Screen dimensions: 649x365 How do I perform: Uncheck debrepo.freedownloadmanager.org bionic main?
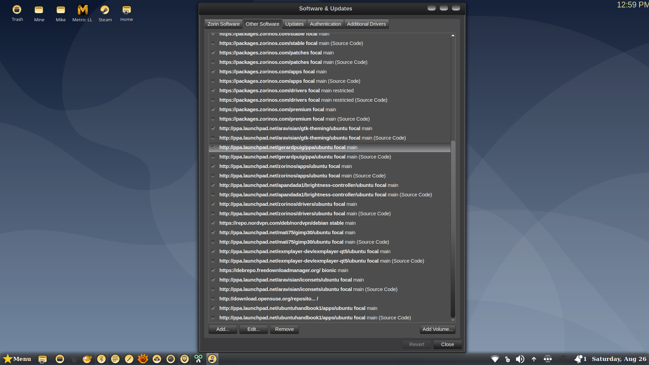pos(213,270)
